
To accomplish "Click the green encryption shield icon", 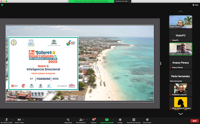I will point(2,5).
